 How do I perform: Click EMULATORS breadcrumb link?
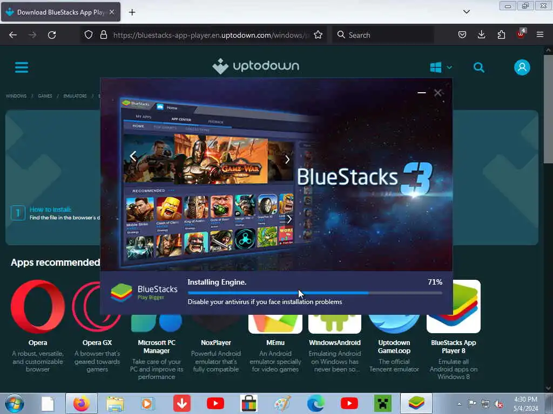click(x=75, y=96)
